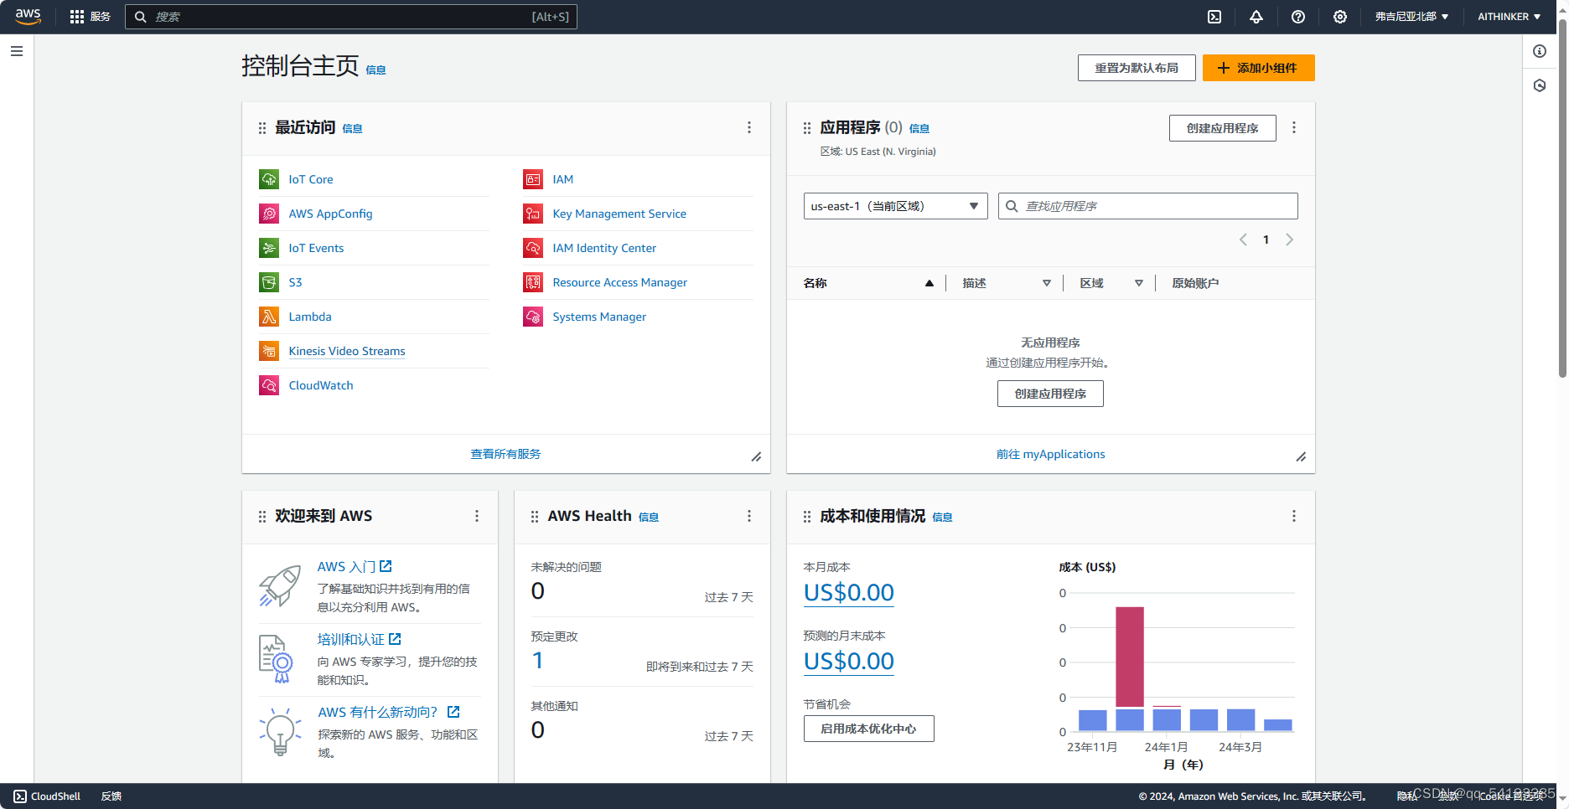Screen dimensions: 1569x809
Task: Click the Kinesis Video Streams icon
Action: pos(269,351)
